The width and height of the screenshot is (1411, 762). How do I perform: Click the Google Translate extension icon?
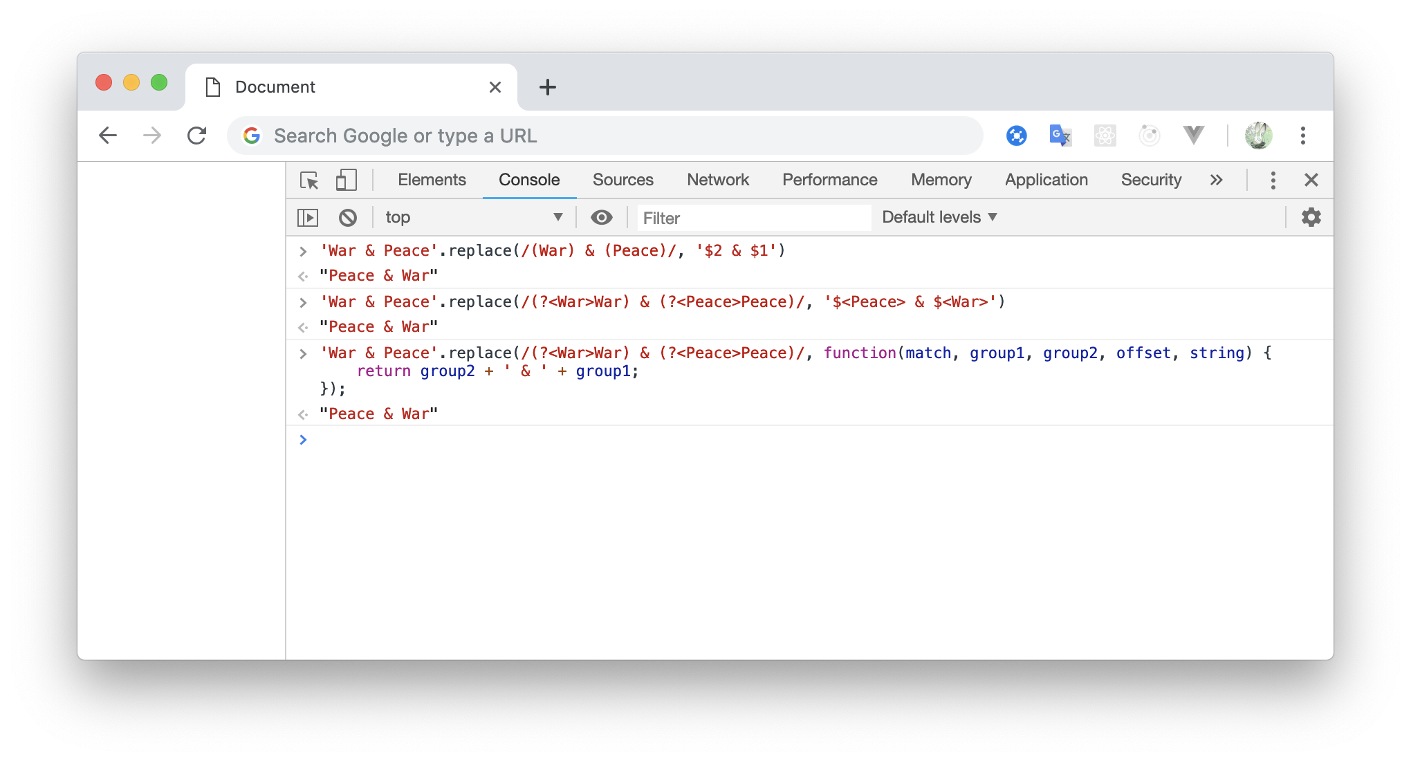1060,136
